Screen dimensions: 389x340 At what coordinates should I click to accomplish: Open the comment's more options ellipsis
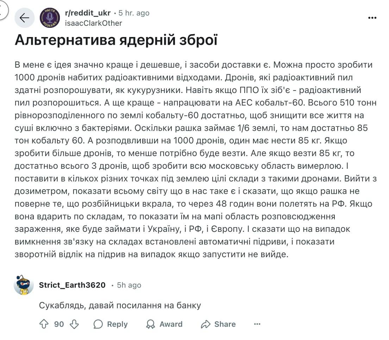point(257,324)
